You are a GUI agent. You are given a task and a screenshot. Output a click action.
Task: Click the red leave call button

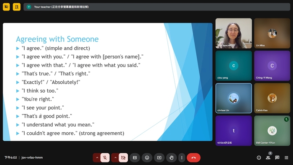coord(193,158)
